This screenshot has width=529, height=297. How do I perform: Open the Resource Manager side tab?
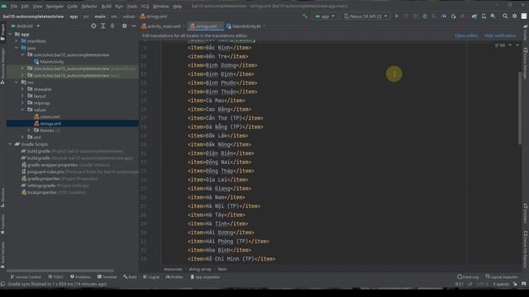[x=2, y=66]
